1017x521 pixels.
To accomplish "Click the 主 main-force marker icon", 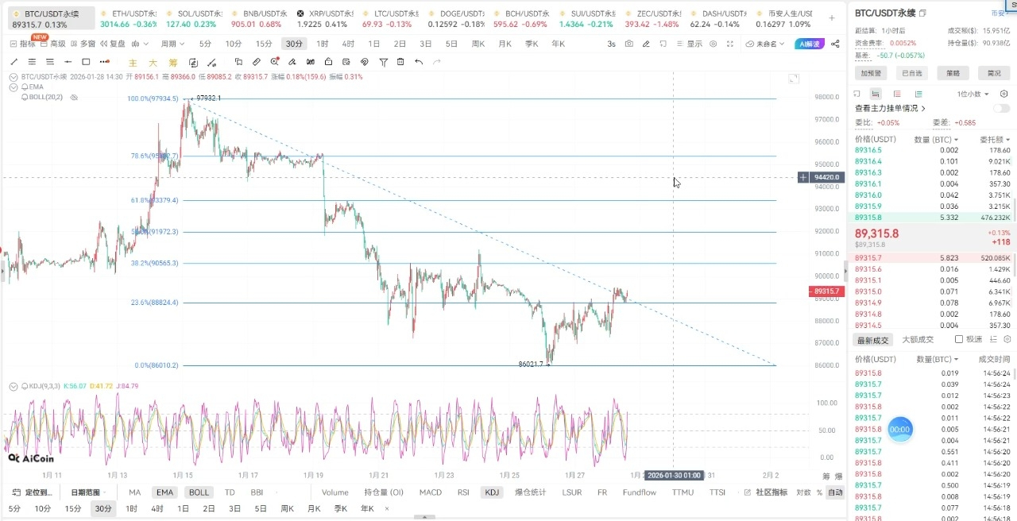I will point(133,63).
